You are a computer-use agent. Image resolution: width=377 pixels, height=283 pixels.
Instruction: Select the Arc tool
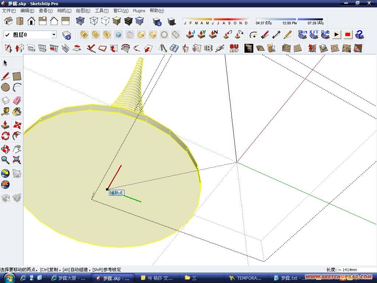(x=17, y=87)
